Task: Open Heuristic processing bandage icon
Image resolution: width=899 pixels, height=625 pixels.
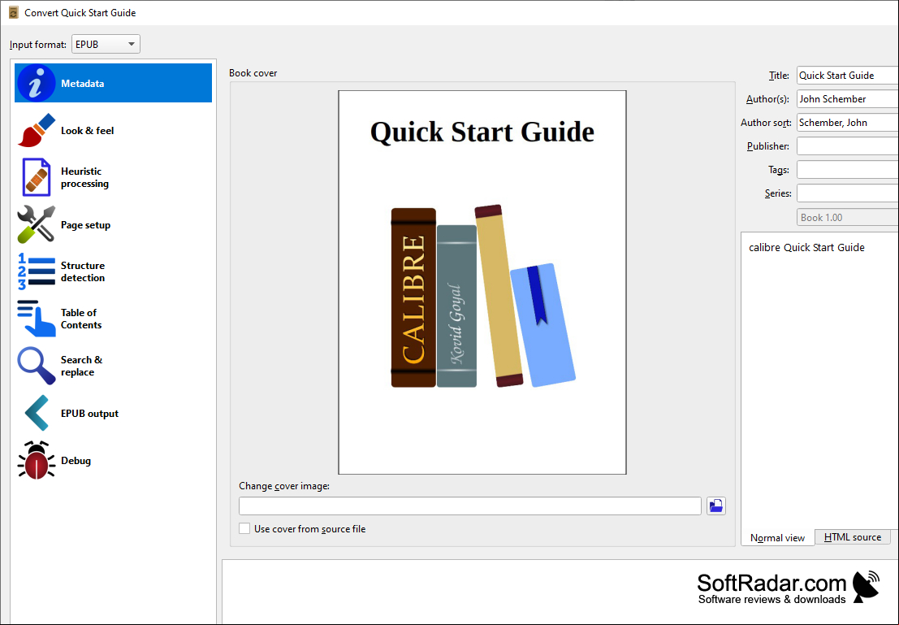Action: click(x=36, y=177)
